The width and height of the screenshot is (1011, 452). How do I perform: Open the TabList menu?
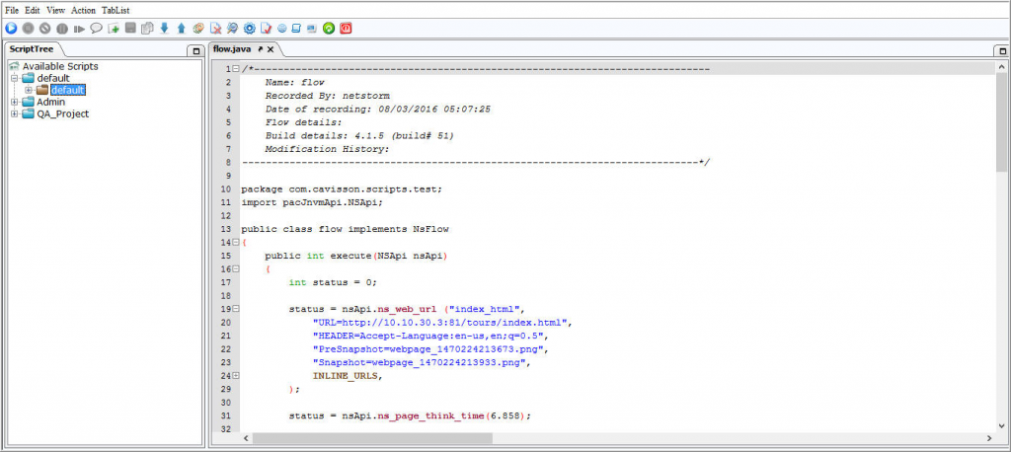tap(116, 10)
